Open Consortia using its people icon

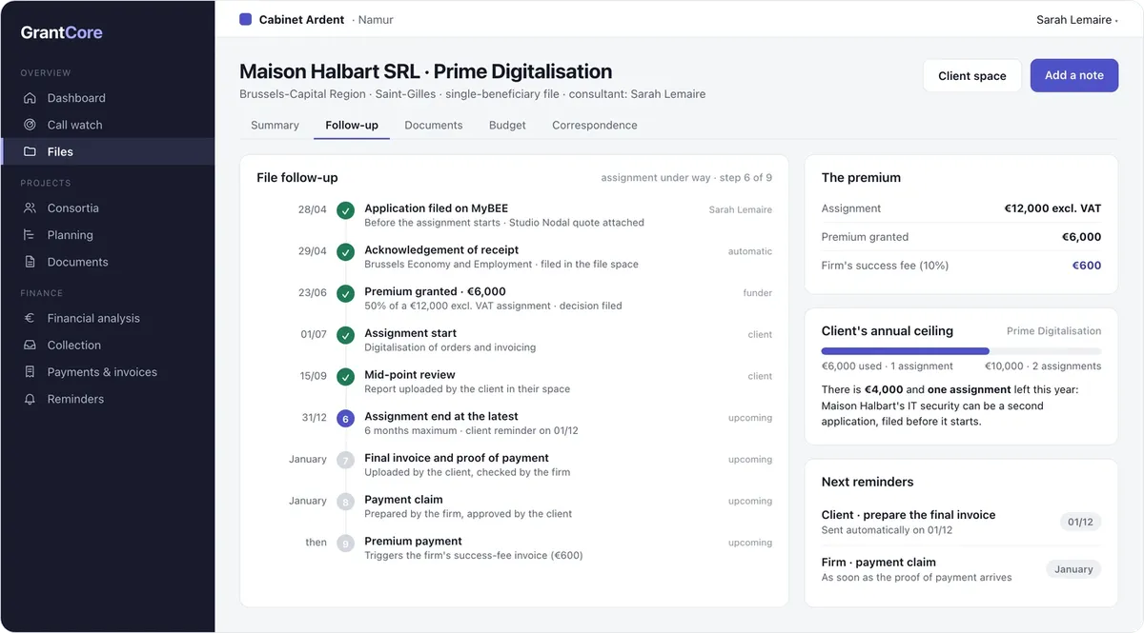point(30,208)
